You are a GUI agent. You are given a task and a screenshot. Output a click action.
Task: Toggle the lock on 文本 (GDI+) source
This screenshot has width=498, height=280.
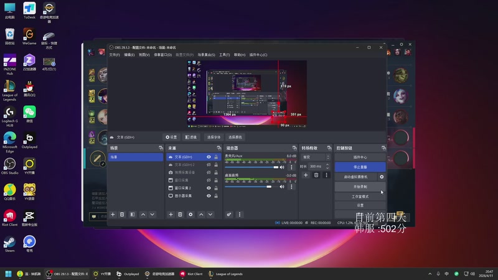[x=216, y=157]
